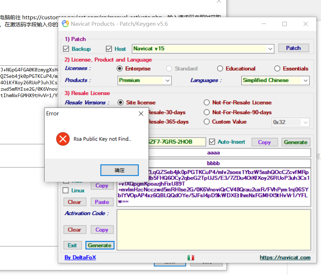Click the Patch button
The image size is (321, 275).
(294, 48)
